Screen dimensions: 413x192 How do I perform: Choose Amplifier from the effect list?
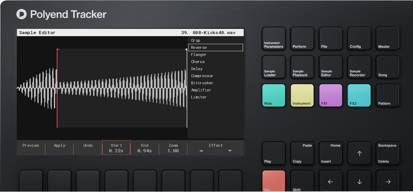[201, 90]
